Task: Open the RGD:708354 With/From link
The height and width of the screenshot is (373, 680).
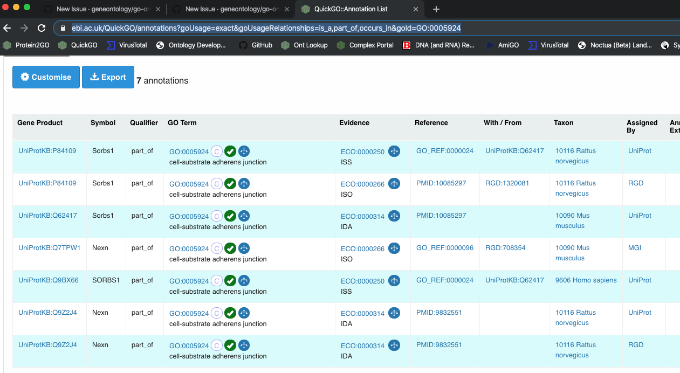Action: [505, 248]
